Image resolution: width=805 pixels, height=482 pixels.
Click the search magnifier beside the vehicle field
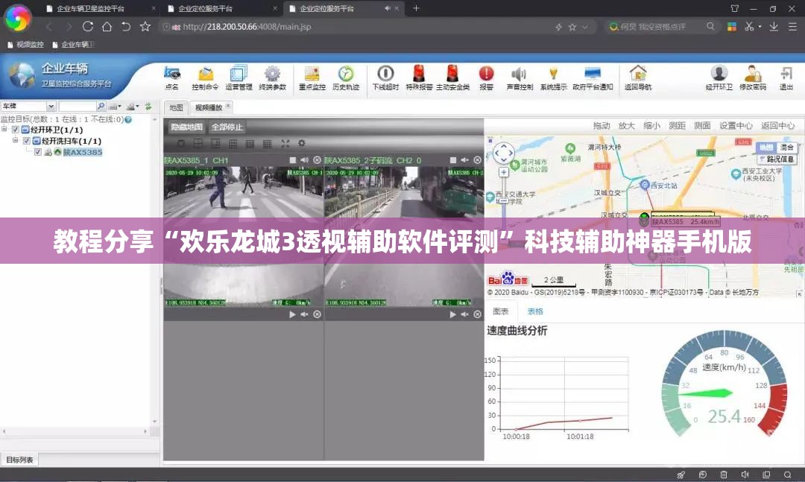[x=101, y=107]
